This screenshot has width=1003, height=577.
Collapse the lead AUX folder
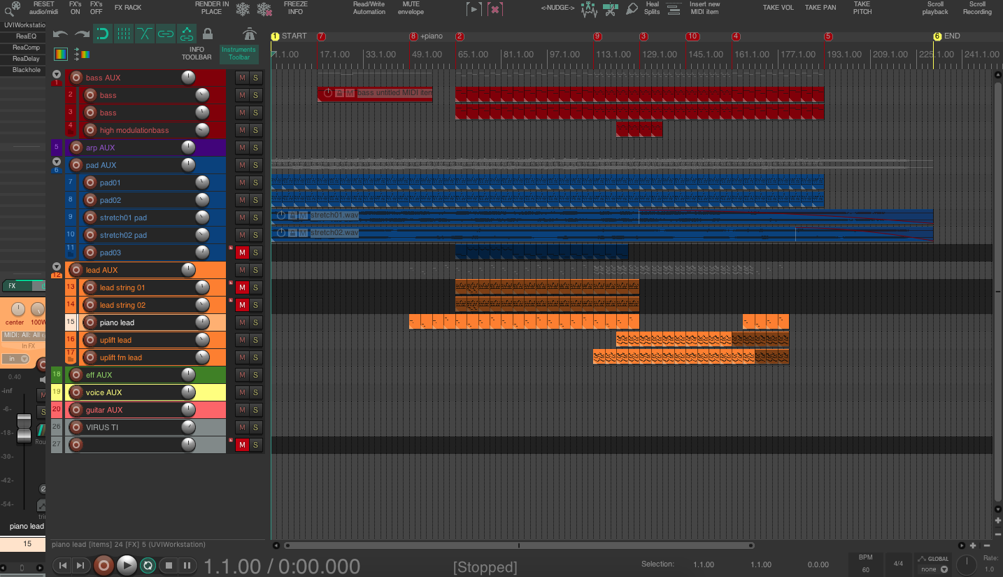pyautogui.click(x=57, y=266)
